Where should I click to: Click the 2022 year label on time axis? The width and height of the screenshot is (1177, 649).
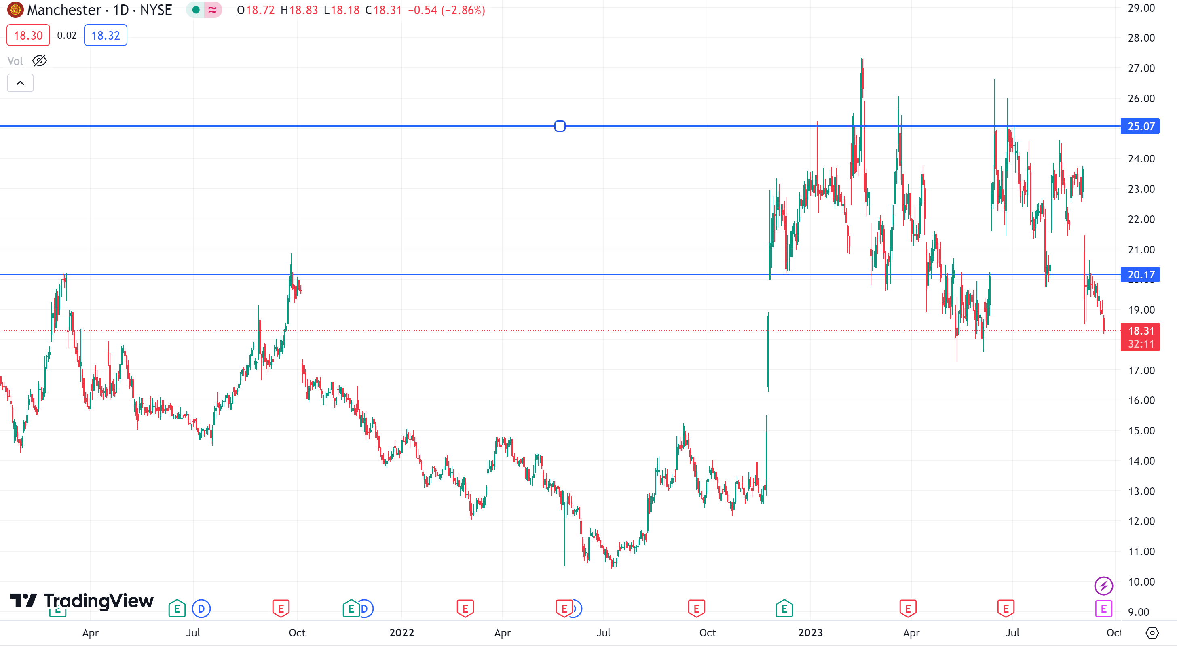tap(401, 634)
